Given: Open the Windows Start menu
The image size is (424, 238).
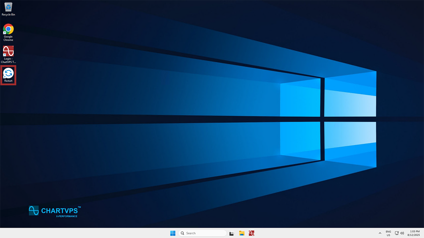Looking at the screenshot, I should click(x=173, y=233).
